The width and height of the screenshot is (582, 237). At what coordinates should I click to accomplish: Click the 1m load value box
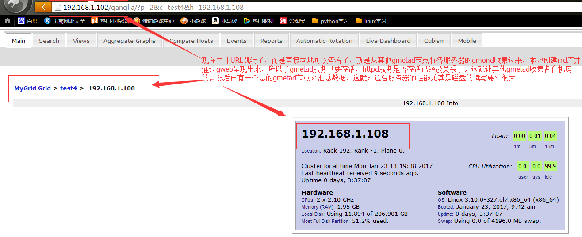tap(519, 136)
